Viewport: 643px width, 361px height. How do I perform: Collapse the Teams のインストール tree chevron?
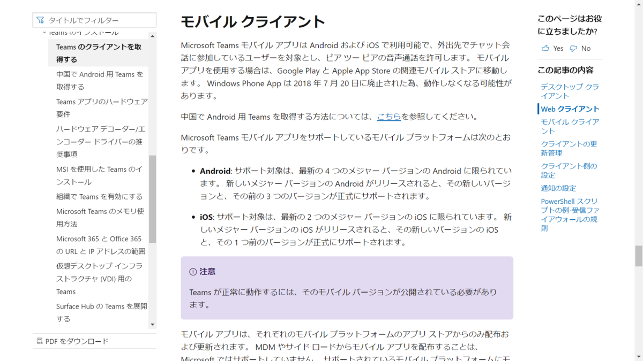pyautogui.click(x=44, y=33)
